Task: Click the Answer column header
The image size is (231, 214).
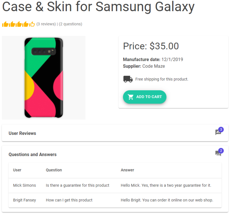Action: (x=128, y=170)
